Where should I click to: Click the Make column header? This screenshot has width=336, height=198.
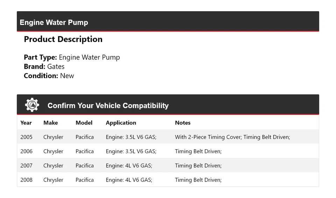click(50, 123)
